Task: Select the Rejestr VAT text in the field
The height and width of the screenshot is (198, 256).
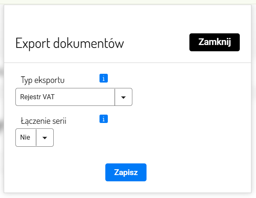Action: 37,97
